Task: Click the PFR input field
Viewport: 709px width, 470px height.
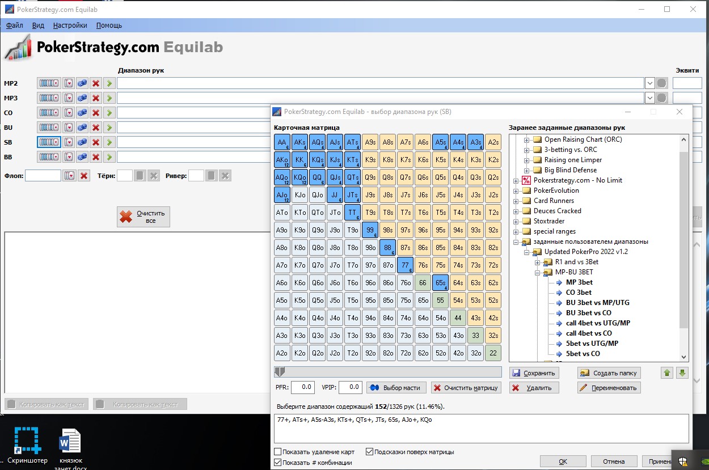Action: click(303, 387)
